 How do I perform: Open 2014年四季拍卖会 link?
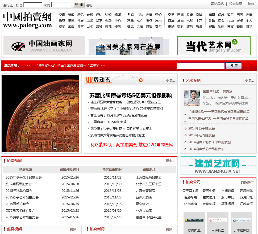tap(202, 128)
